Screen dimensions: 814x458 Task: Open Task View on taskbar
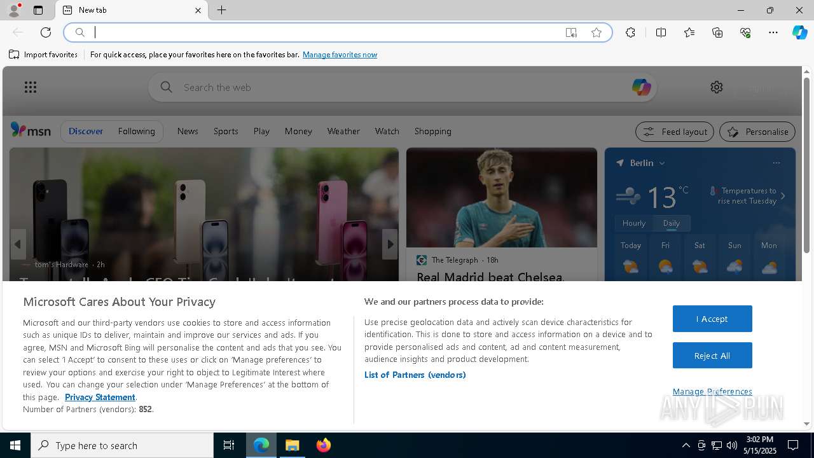point(229,445)
